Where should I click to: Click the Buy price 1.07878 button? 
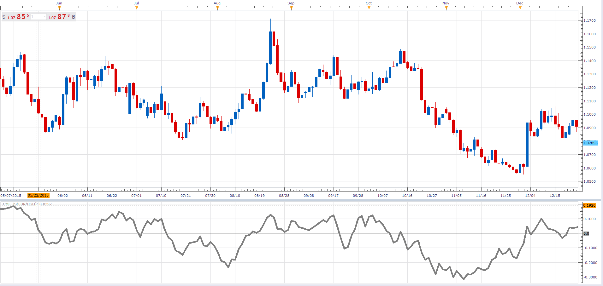(x=62, y=17)
